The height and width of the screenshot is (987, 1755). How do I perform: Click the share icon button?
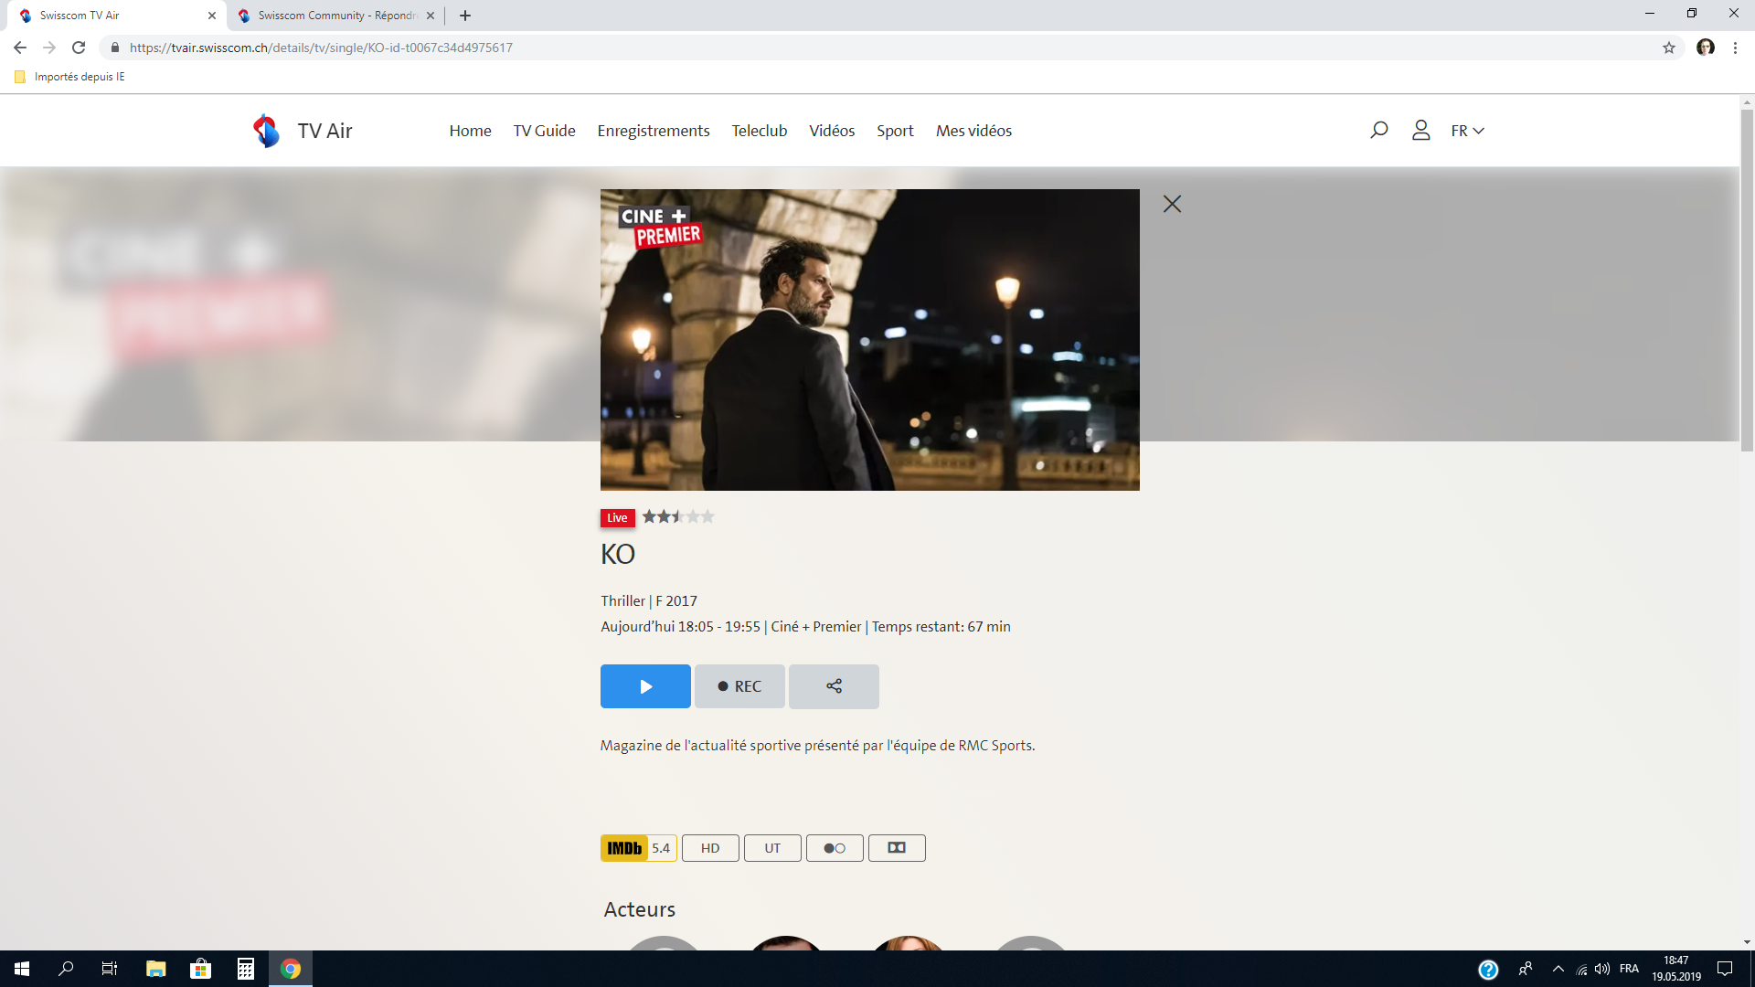pyautogui.click(x=834, y=686)
